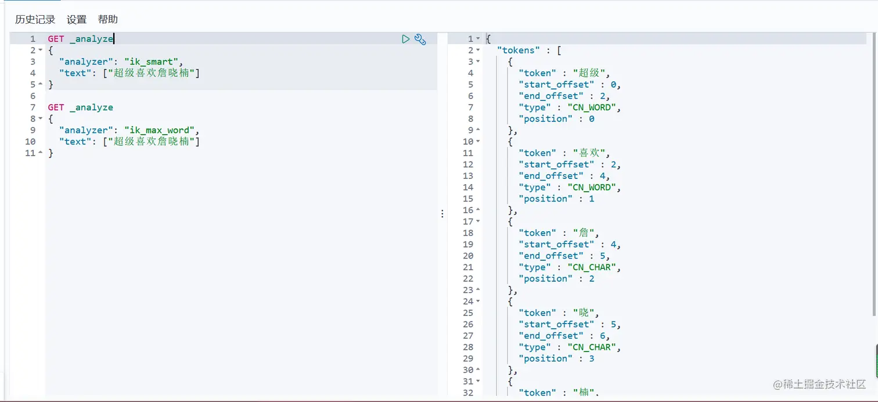The image size is (878, 402).
Task: Click "CN_CHAR" type on response line 28
Action: coord(591,347)
